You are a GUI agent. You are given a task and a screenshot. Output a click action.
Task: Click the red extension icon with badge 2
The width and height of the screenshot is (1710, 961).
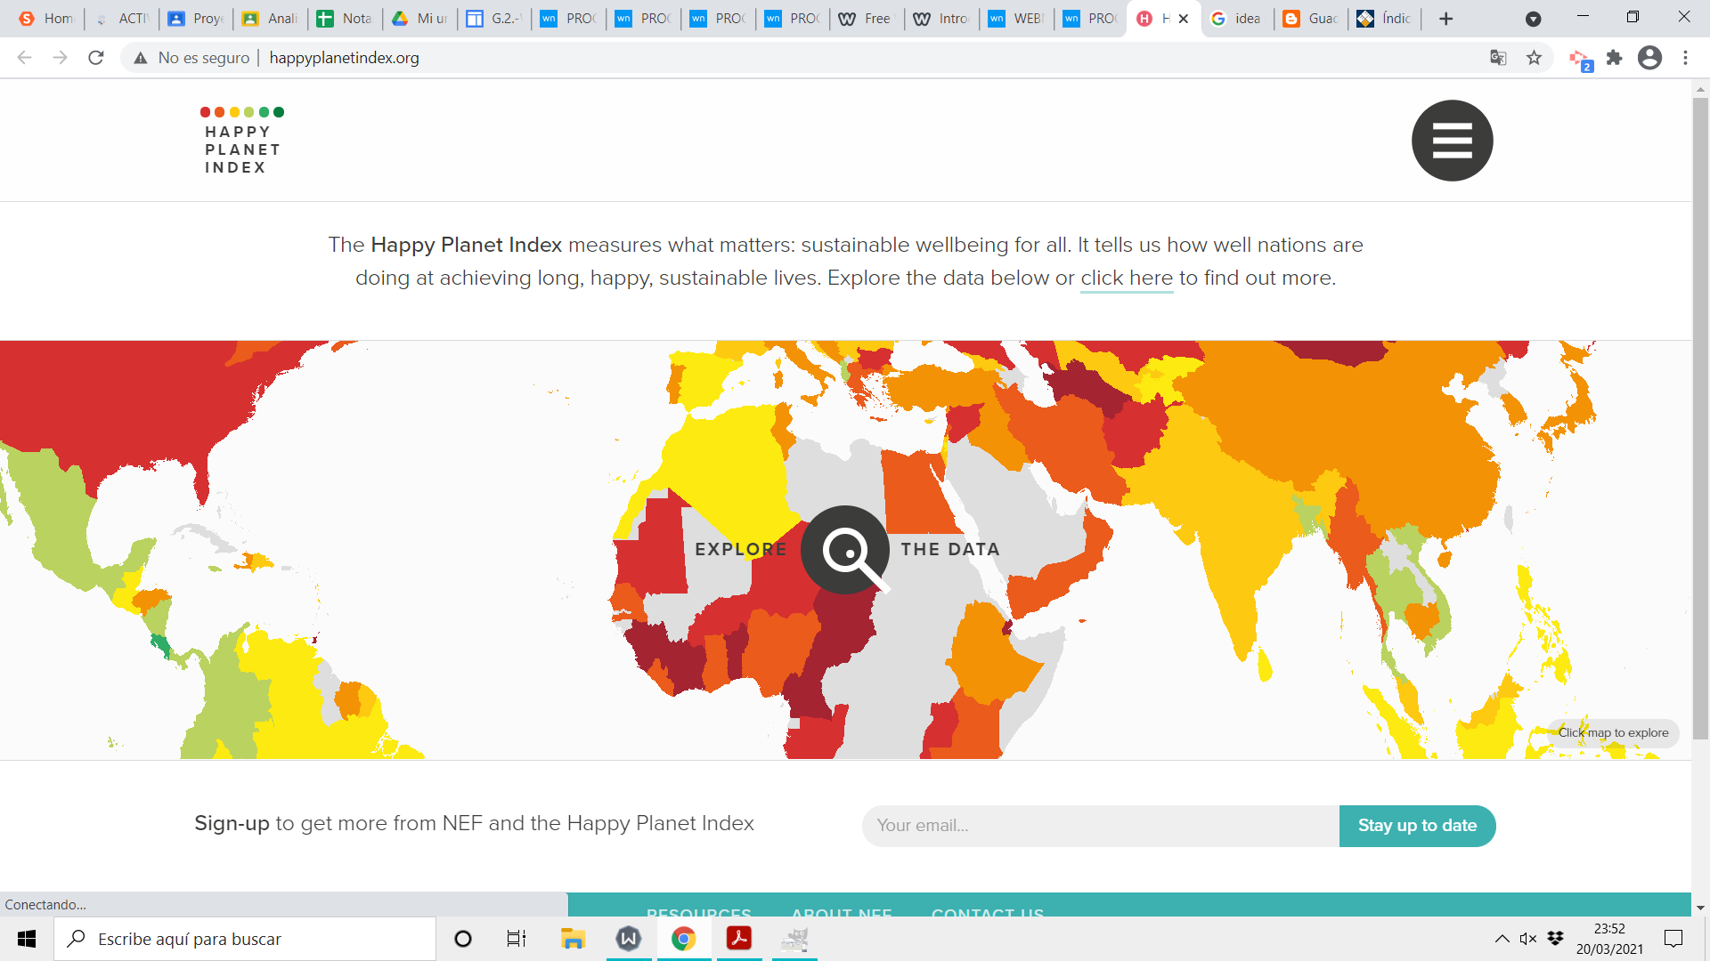[x=1581, y=60]
